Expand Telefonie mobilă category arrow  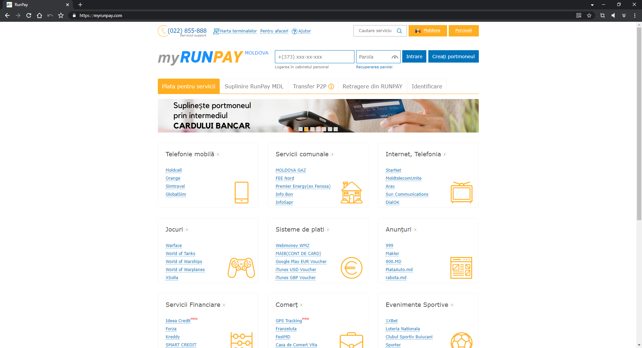tap(218, 155)
